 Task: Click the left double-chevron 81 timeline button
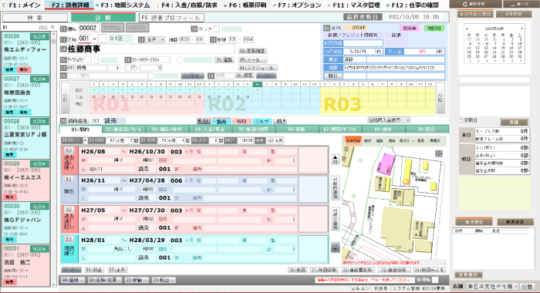pos(65,98)
